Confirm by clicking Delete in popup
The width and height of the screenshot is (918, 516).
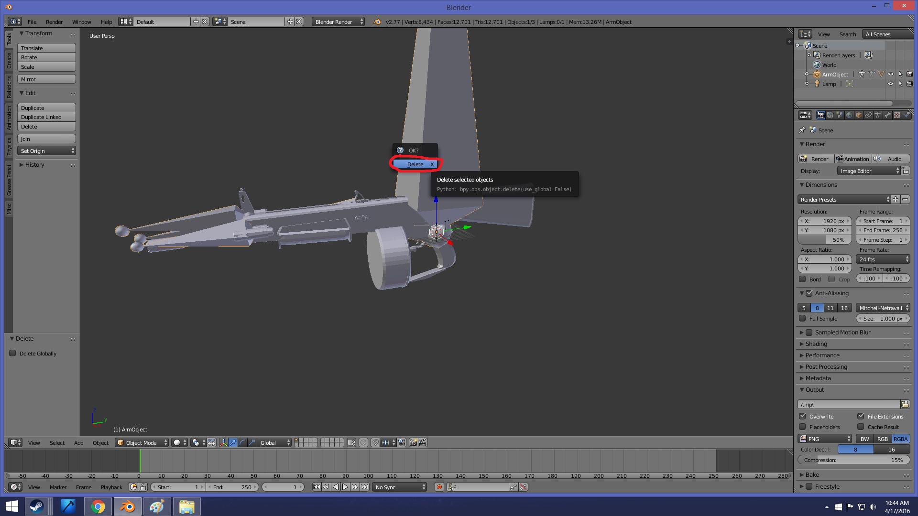(x=415, y=164)
